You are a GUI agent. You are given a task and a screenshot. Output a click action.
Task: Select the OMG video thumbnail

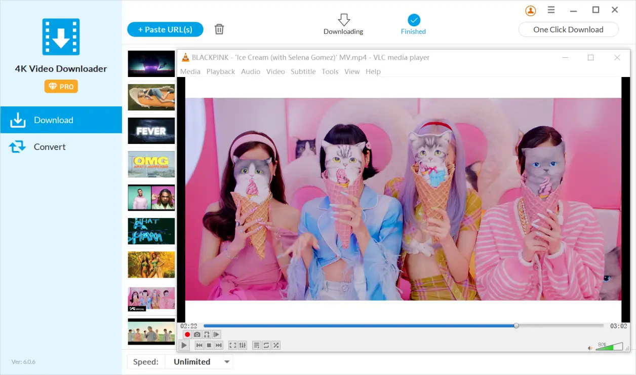click(151, 164)
